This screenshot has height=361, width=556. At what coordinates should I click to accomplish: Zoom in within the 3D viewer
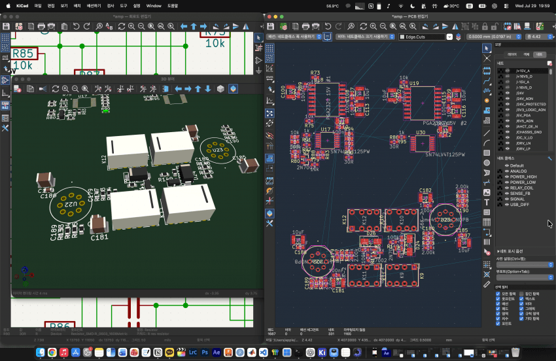65,89
